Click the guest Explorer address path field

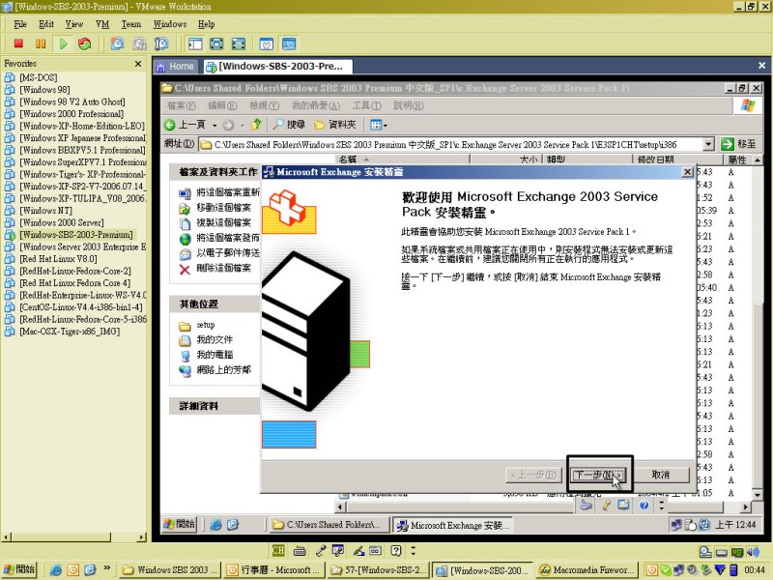450,144
